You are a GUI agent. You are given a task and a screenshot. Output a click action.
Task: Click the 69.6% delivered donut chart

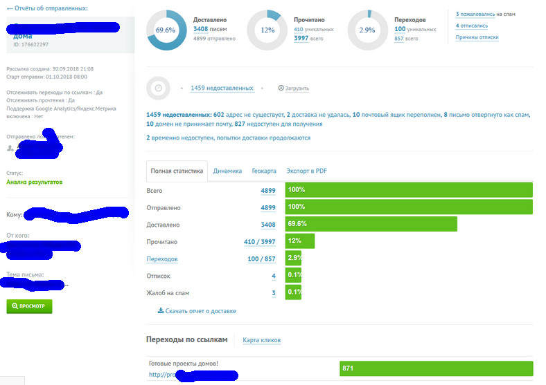[x=166, y=30]
